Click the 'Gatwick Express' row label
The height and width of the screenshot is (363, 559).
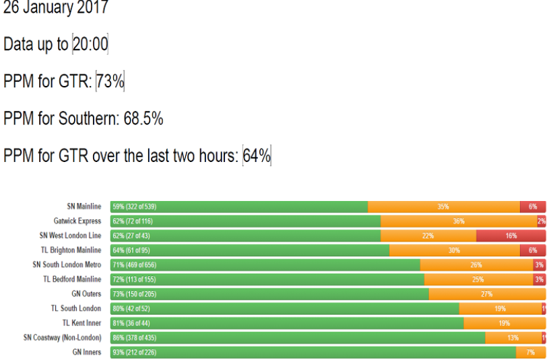tap(77, 221)
